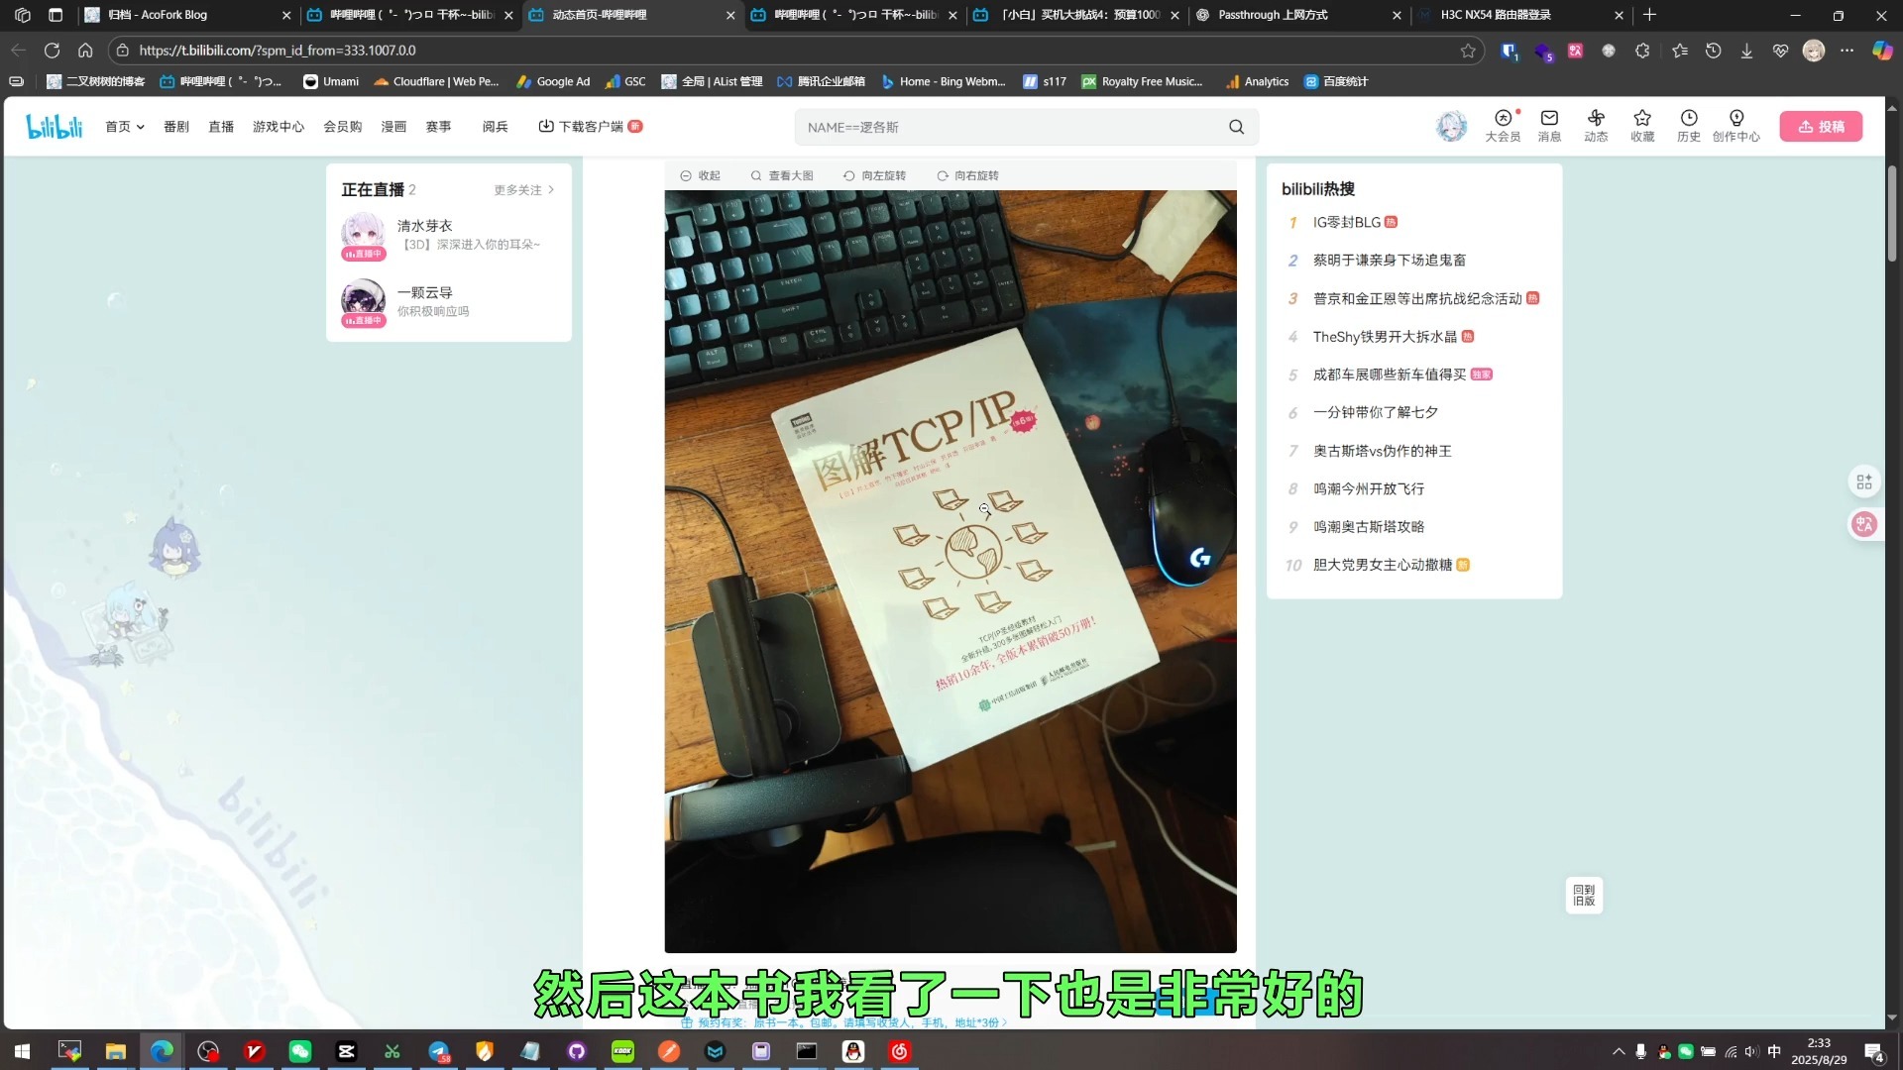Screen dimensions: 1903x1070
Task: Bookmark this page with the star icon
Action: (1468, 51)
